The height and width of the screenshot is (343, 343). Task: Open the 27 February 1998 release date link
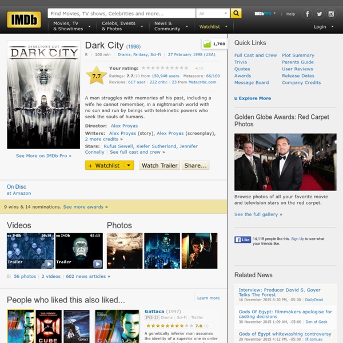coord(192,54)
